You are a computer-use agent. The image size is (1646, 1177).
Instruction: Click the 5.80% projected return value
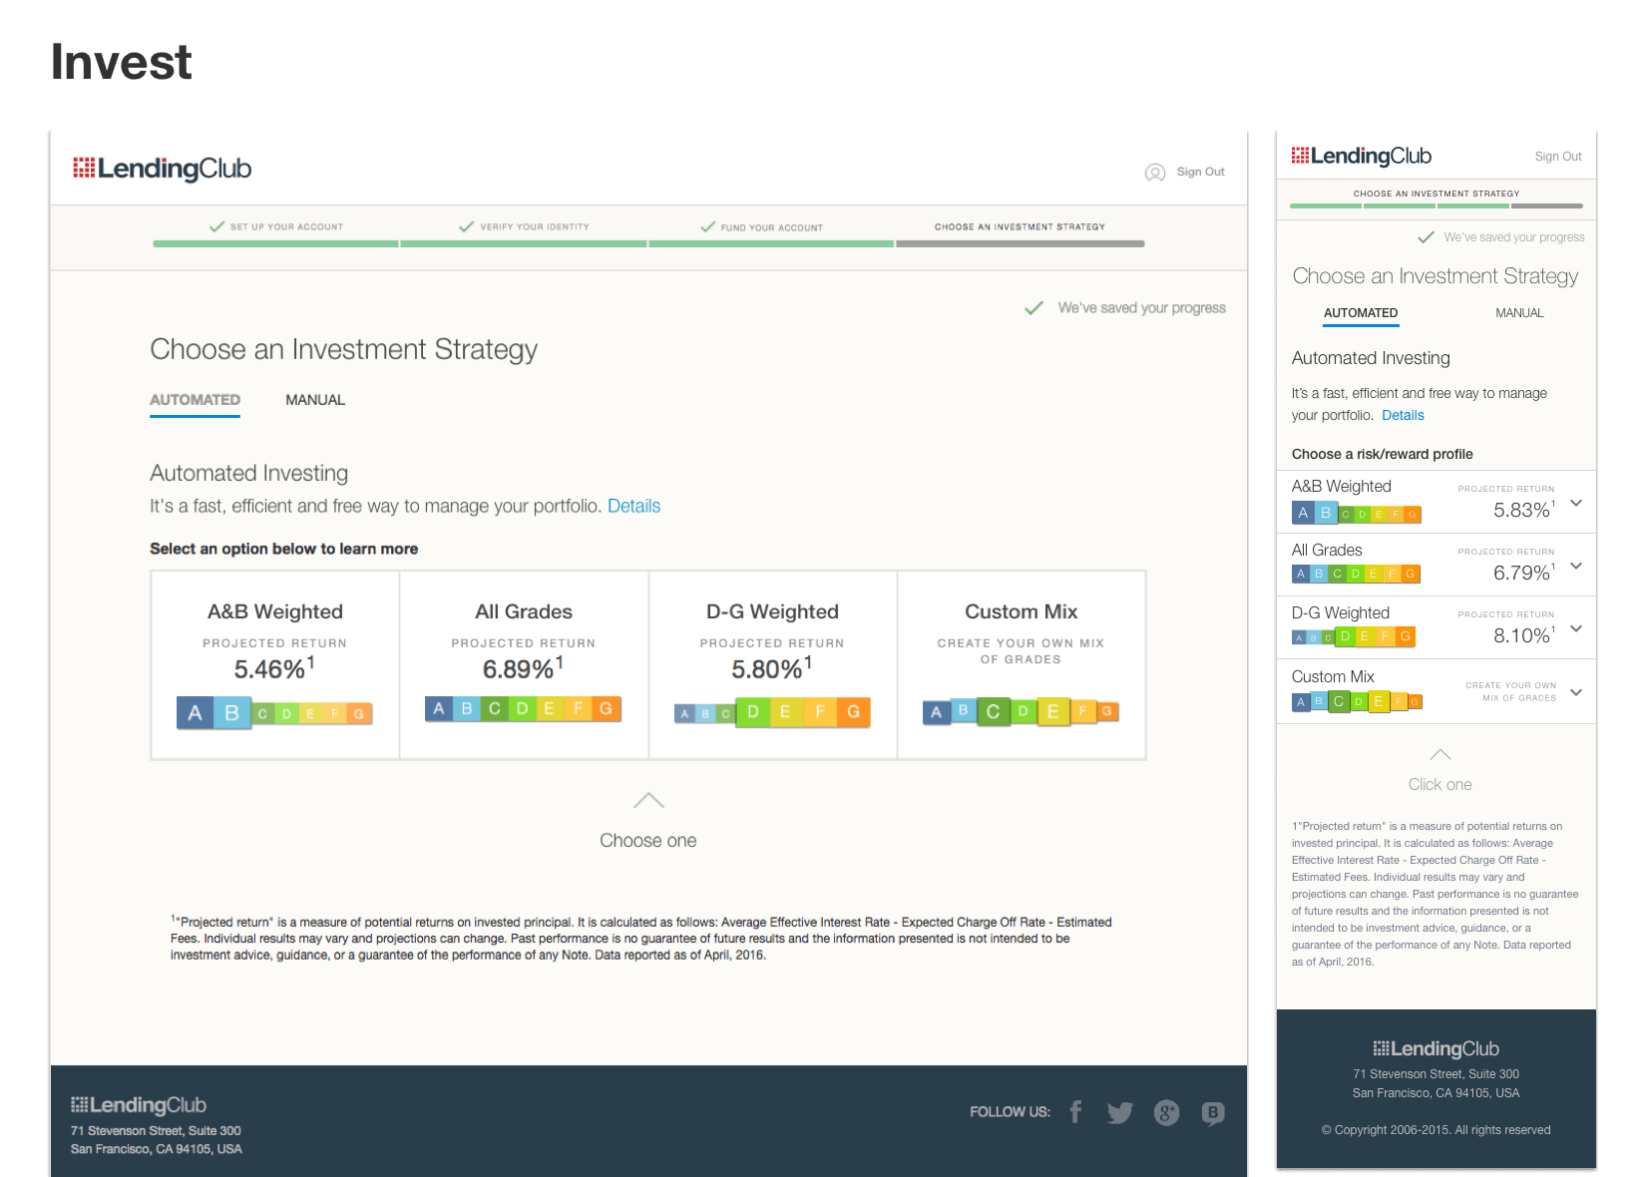point(771,667)
